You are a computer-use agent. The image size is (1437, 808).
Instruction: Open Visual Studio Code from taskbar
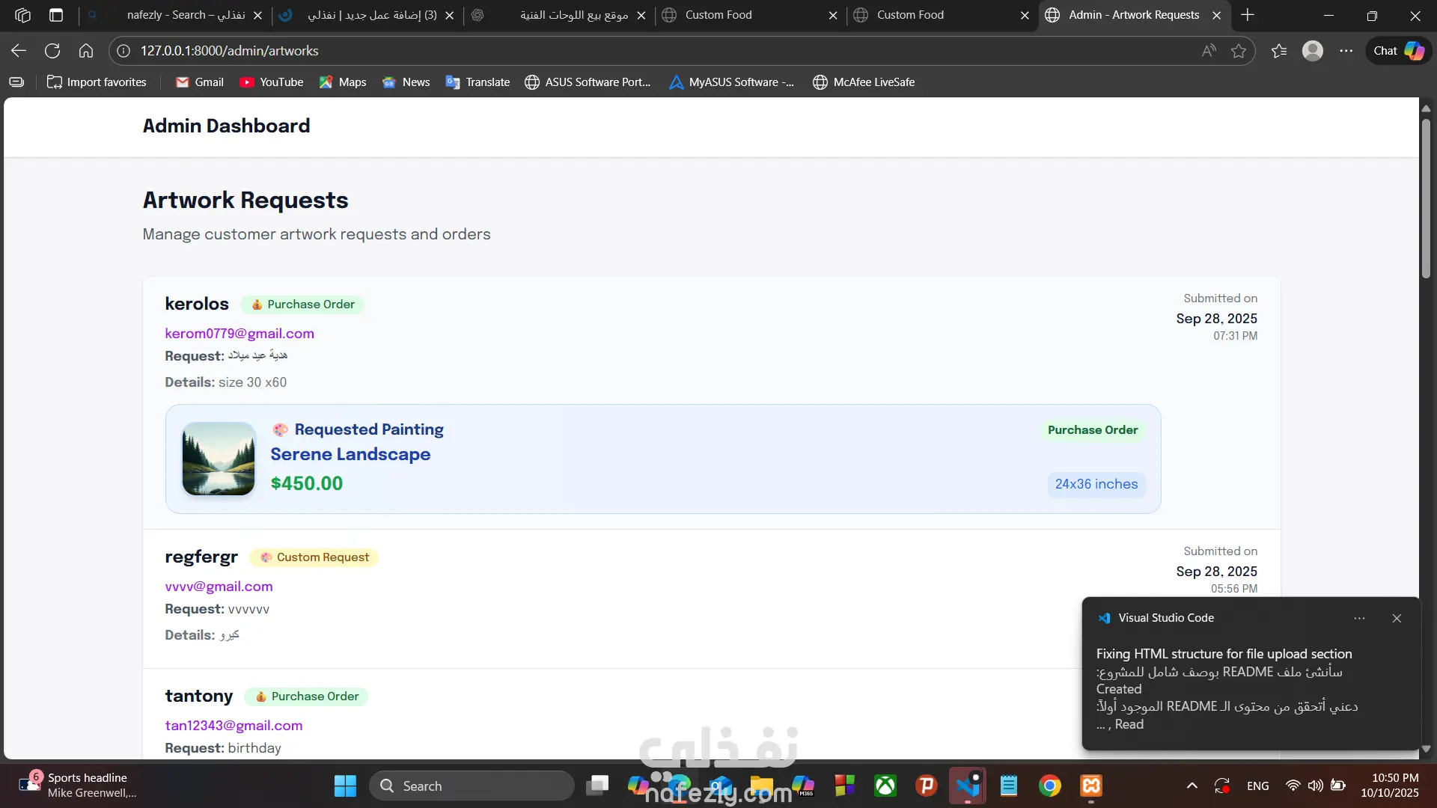tap(967, 786)
